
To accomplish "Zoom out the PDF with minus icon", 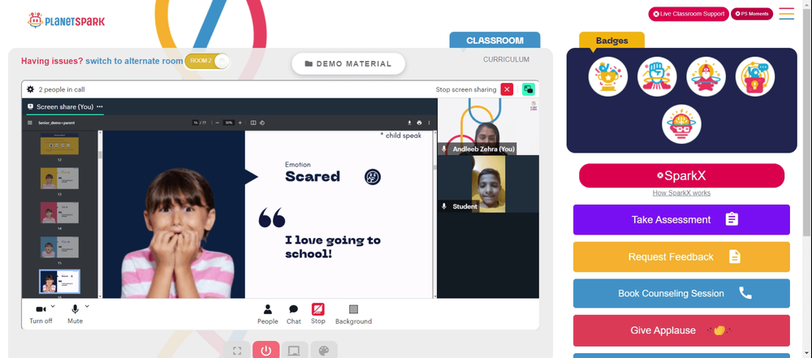I will (218, 123).
